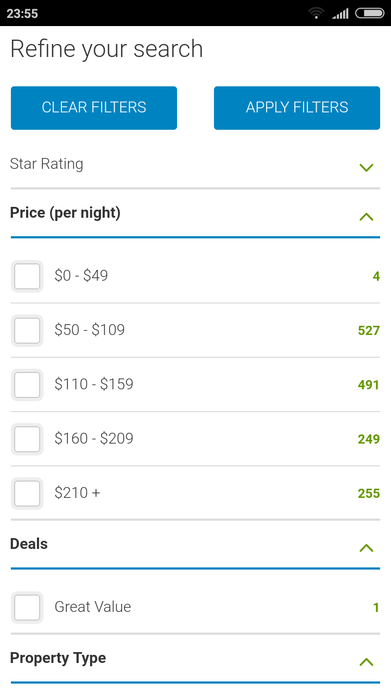Toggle the $210 + price checkbox
Viewport: 391px width, 695px height.
point(27,494)
